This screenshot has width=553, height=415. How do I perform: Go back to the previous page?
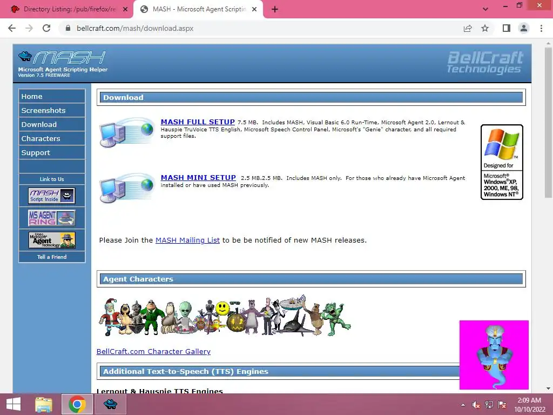tap(12, 28)
